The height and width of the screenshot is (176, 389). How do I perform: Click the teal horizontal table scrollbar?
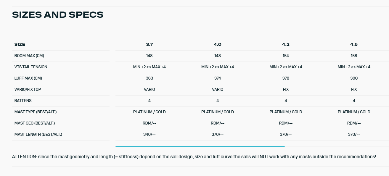click(200, 147)
